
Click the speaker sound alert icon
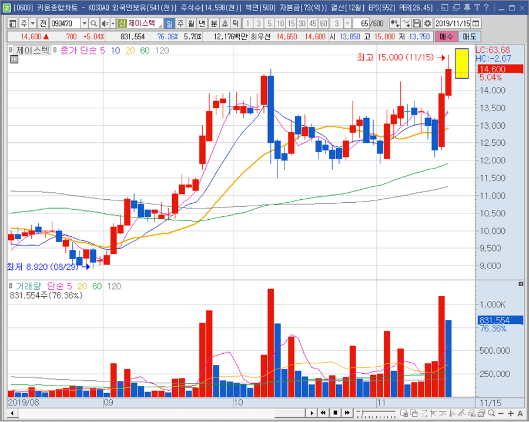coord(105,24)
